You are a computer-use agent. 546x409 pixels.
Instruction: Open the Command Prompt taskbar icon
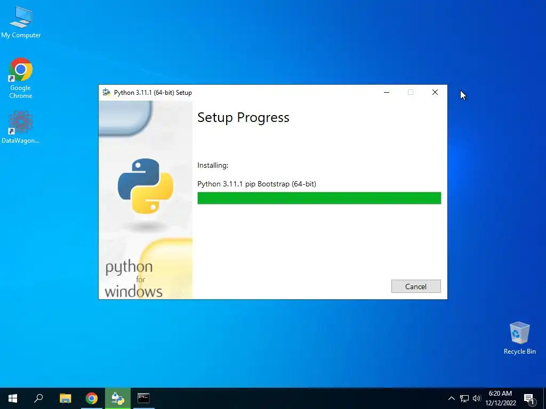coord(143,398)
